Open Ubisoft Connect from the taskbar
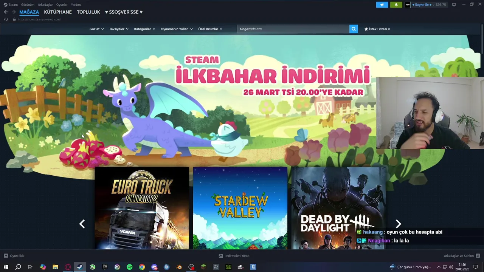 pos(117,267)
